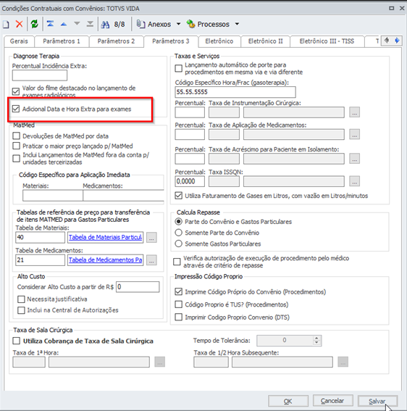
Task: Click the Percentual Incidência Extra field
Action: (x=40, y=75)
